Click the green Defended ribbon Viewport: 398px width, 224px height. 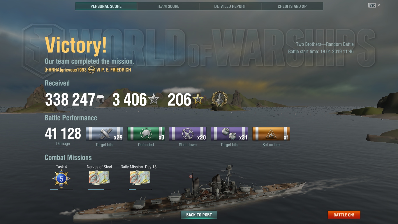[146, 134]
